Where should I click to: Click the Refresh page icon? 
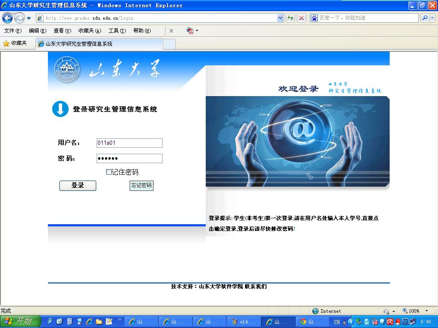tap(291, 18)
